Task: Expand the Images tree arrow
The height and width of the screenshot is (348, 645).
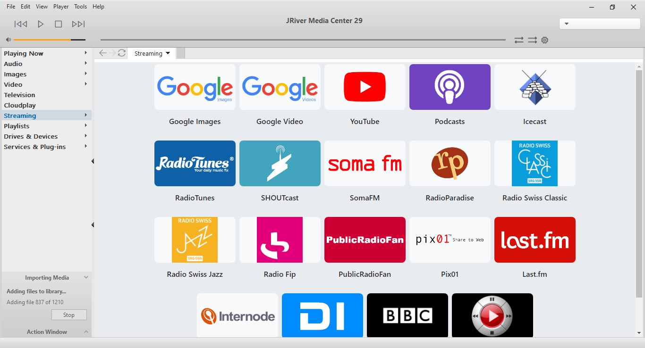Action: point(86,74)
